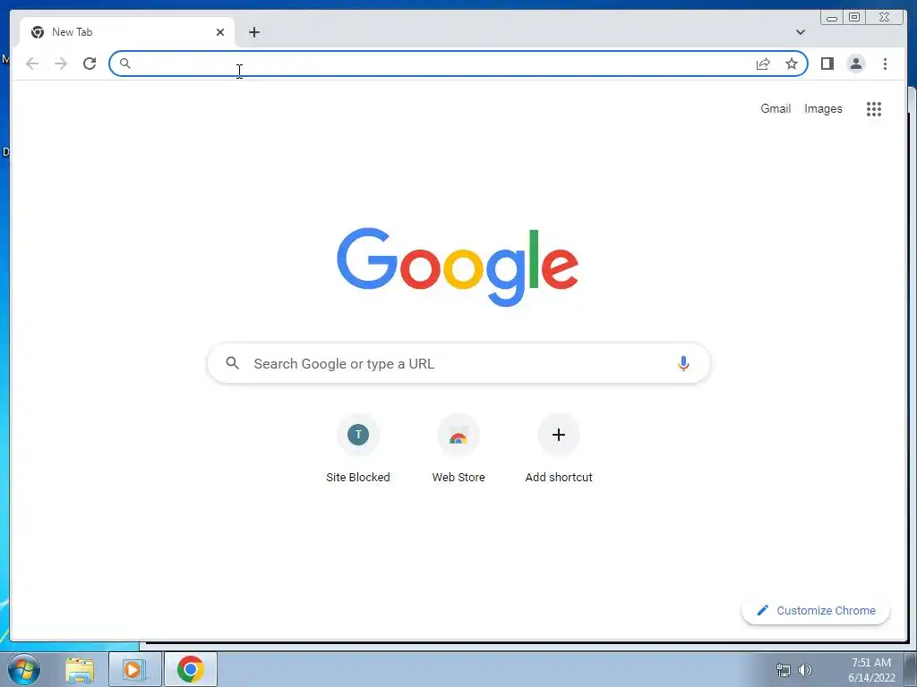Viewport: 917px width, 687px height.
Task: Open Images link
Action: pos(823,108)
